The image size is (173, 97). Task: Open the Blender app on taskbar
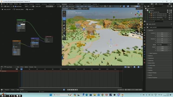point(122,95)
